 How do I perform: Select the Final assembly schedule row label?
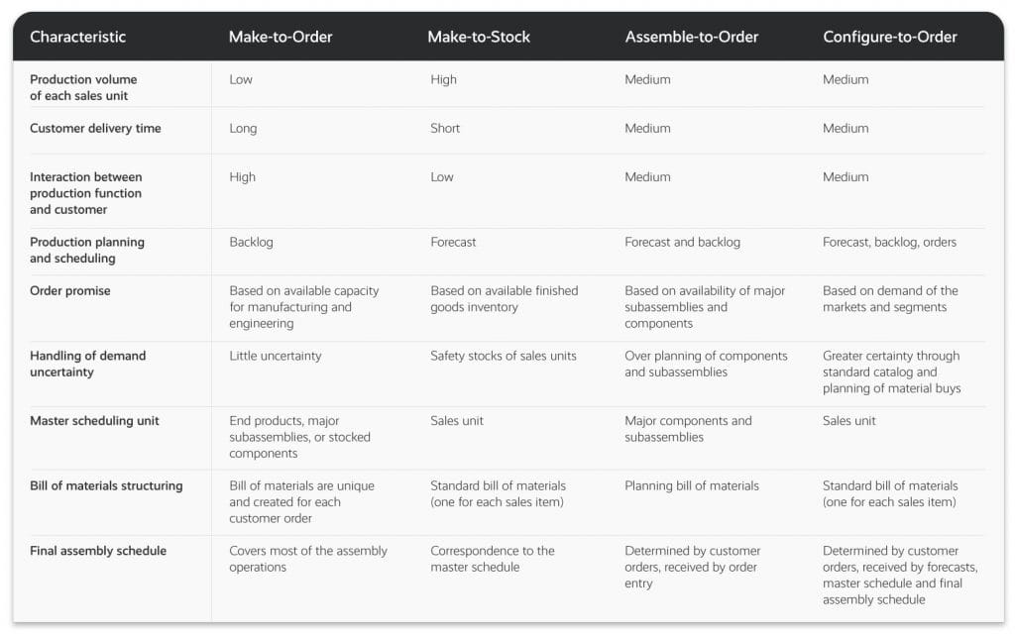(98, 551)
